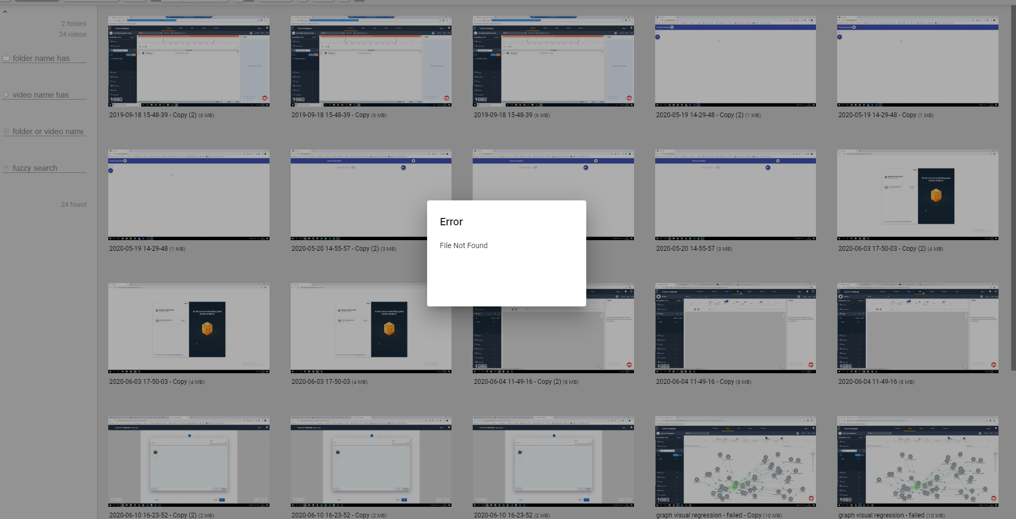
Task: Open thumbnail of 2020-05-19 14-29-48 - Copy (2)
Action: point(735,61)
